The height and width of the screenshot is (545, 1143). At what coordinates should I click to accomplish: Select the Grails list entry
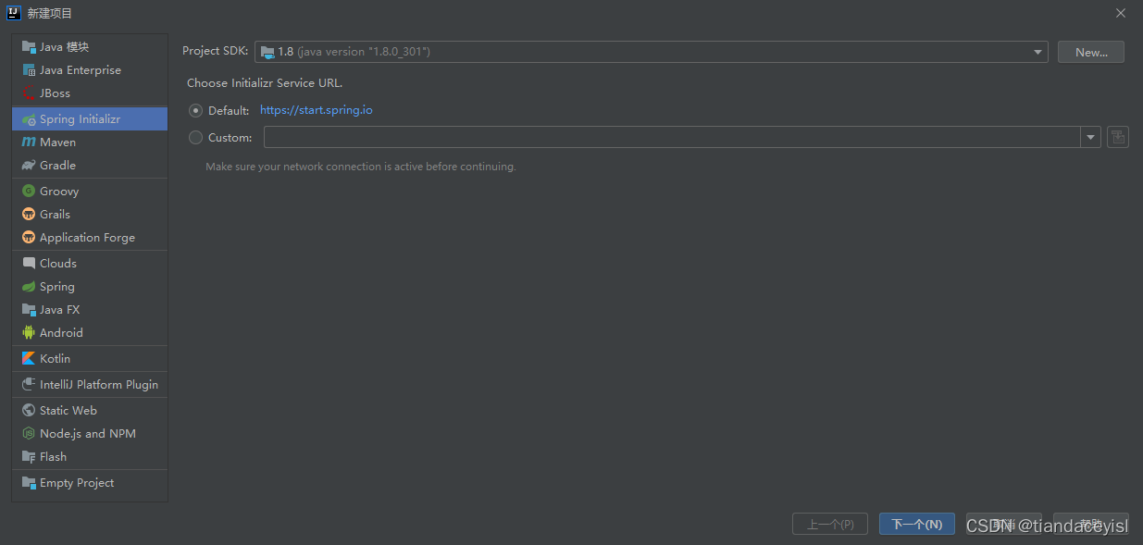90,215
